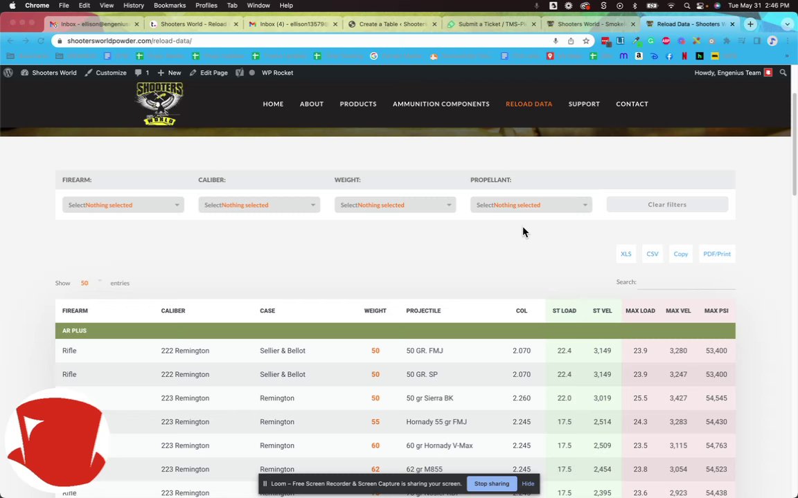The width and height of the screenshot is (798, 498).
Task: Go to PRODUCTS nav item
Action: coord(357,104)
